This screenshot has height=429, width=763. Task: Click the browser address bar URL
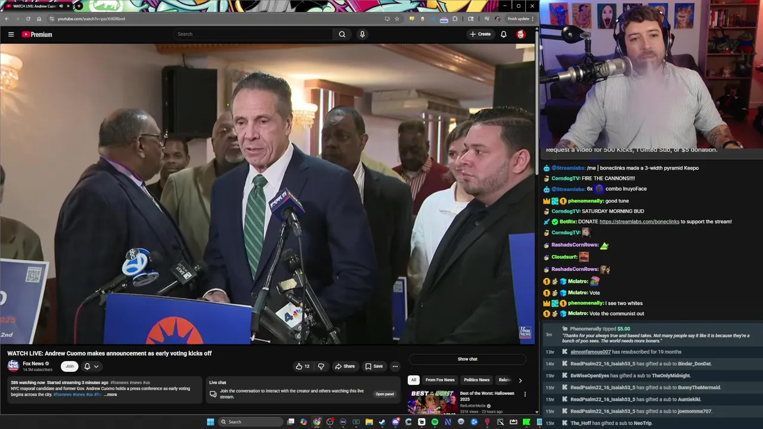point(91,18)
